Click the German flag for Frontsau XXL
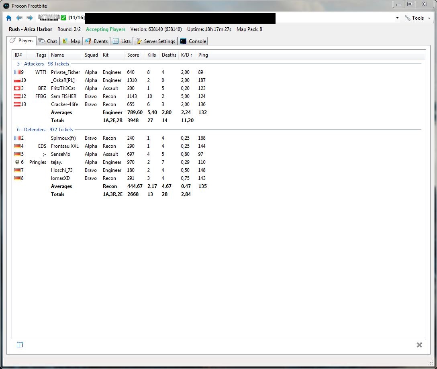Viewport: 437px width, 369px height. click(17, 146)
